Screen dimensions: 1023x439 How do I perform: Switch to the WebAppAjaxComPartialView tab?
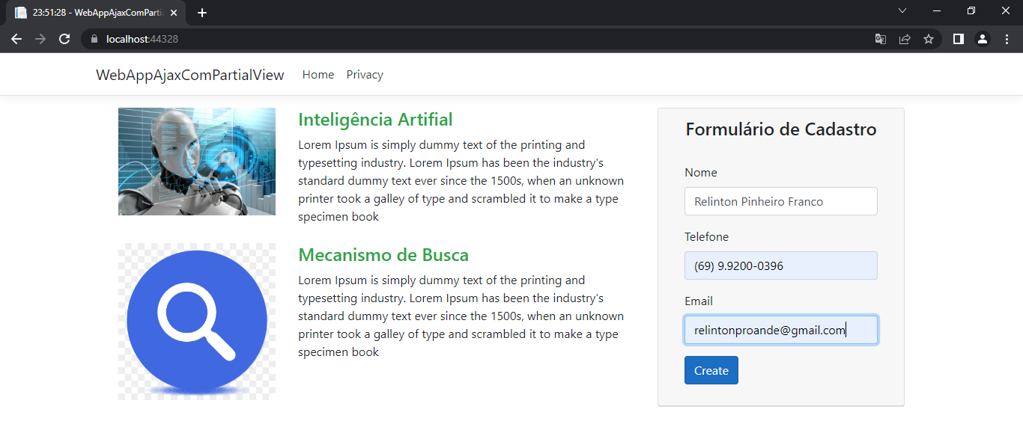90,12
